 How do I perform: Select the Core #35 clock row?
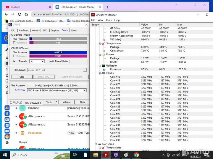151,140
